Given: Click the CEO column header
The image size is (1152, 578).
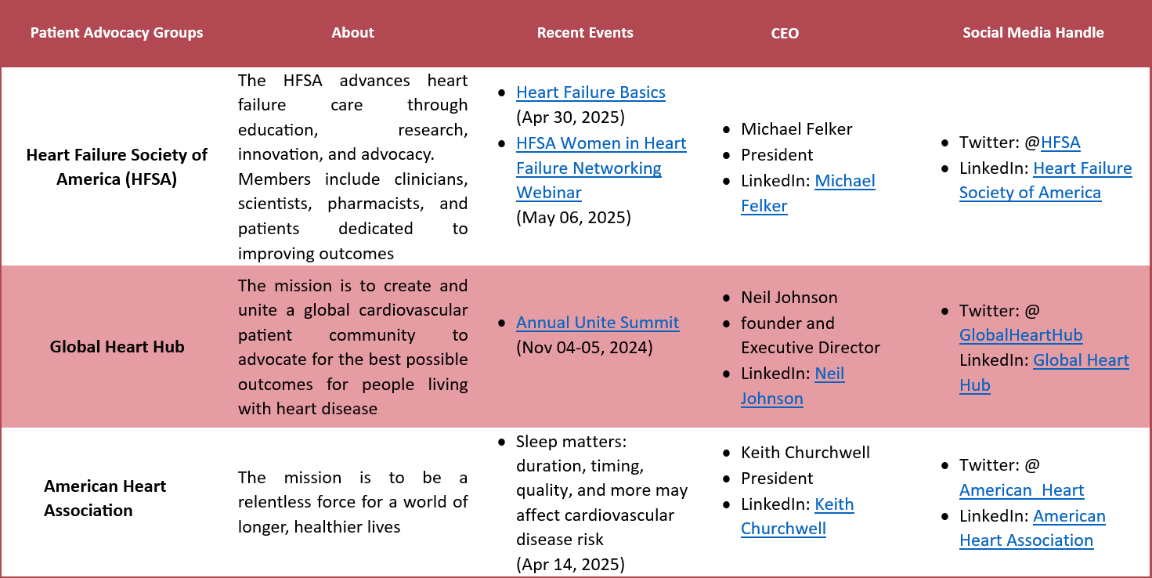Looking at the screenshot, I should coord(785,34).
